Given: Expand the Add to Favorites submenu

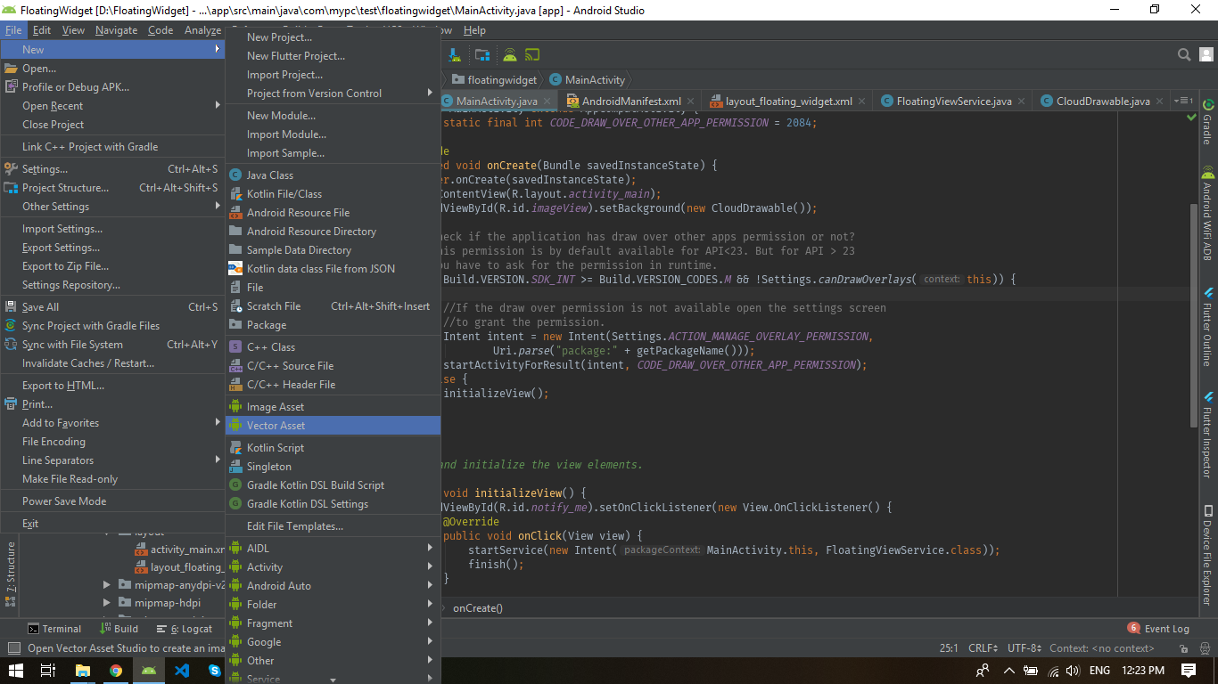Looking at the screenshot, I should pos(112,423).
